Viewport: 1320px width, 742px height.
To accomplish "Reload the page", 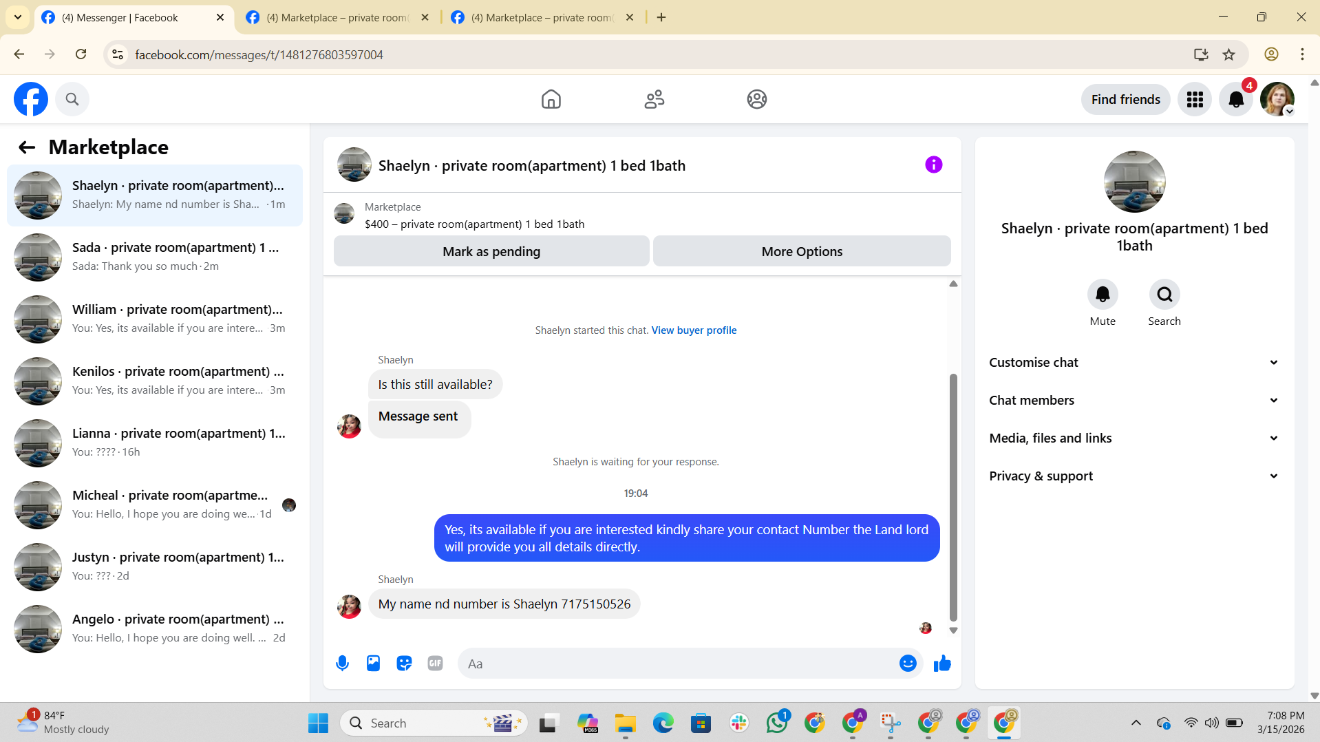I will click(x=81, y=54).
